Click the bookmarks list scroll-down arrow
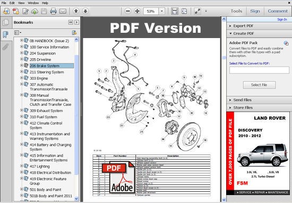The width and height of the screenshot is (292, 203). [76, 199]
